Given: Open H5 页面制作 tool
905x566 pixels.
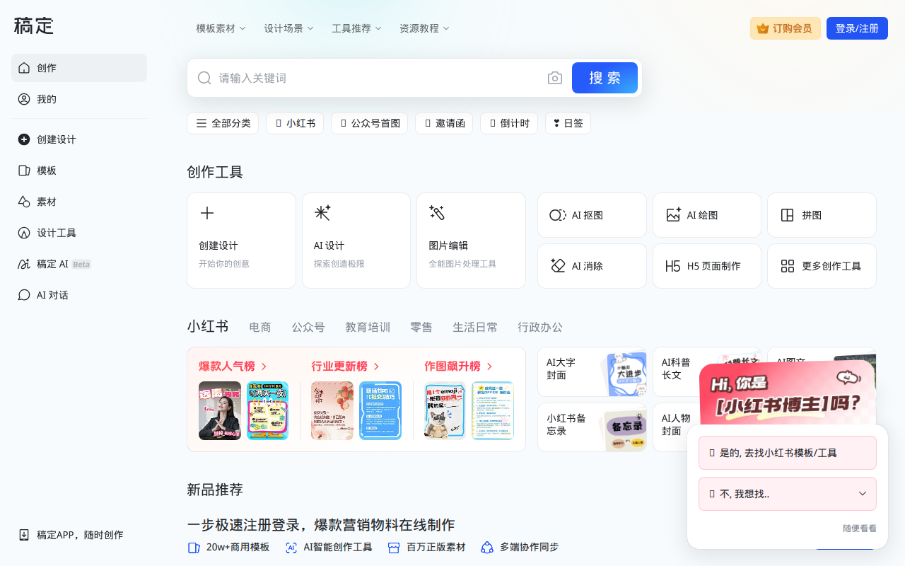Looking at the screenshot, I should (x=706, y=266).
